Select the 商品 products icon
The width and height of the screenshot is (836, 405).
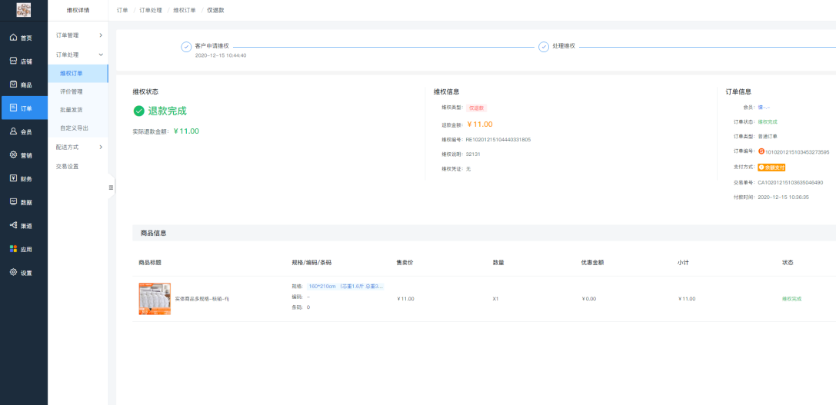(x=13, y=85)
